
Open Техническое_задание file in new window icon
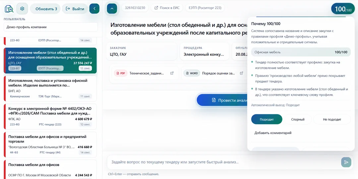click(x=172, y=73)
